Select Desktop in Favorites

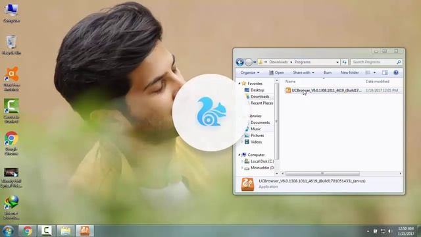pos(257,90)
